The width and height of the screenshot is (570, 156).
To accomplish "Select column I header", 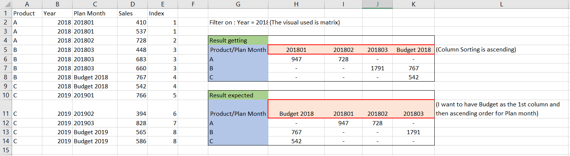I will (343, 4).
